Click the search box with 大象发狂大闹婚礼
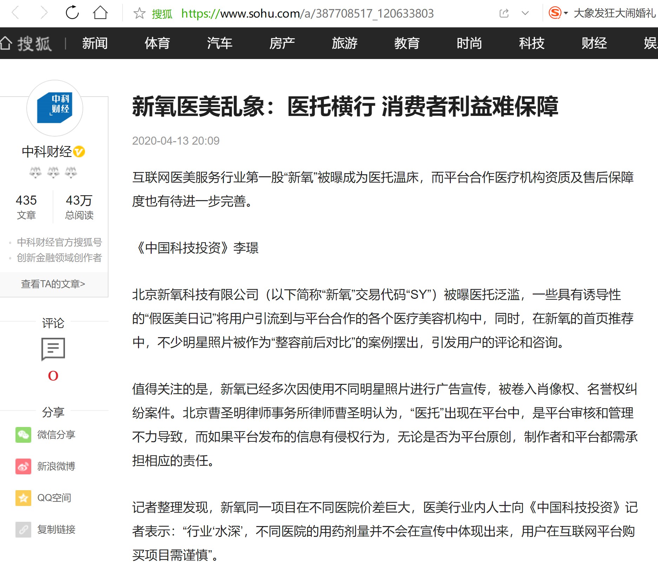658x579 pixels. point(614,13)
